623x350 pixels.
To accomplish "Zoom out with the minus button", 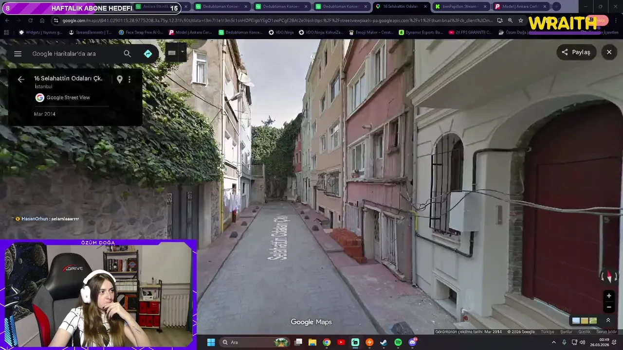I will [609, 307].
